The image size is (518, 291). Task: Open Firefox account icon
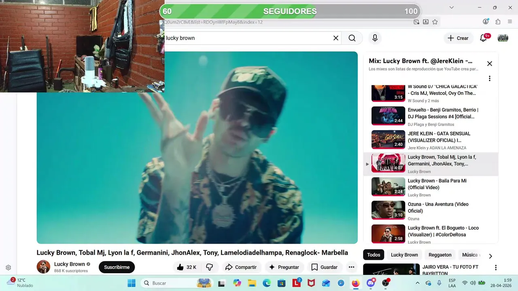coord(486,22)
